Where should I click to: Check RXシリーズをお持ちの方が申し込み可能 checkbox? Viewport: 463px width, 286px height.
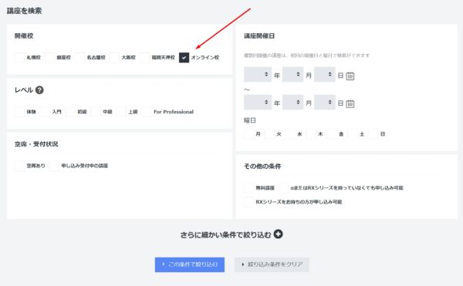[x=248, y=202]
